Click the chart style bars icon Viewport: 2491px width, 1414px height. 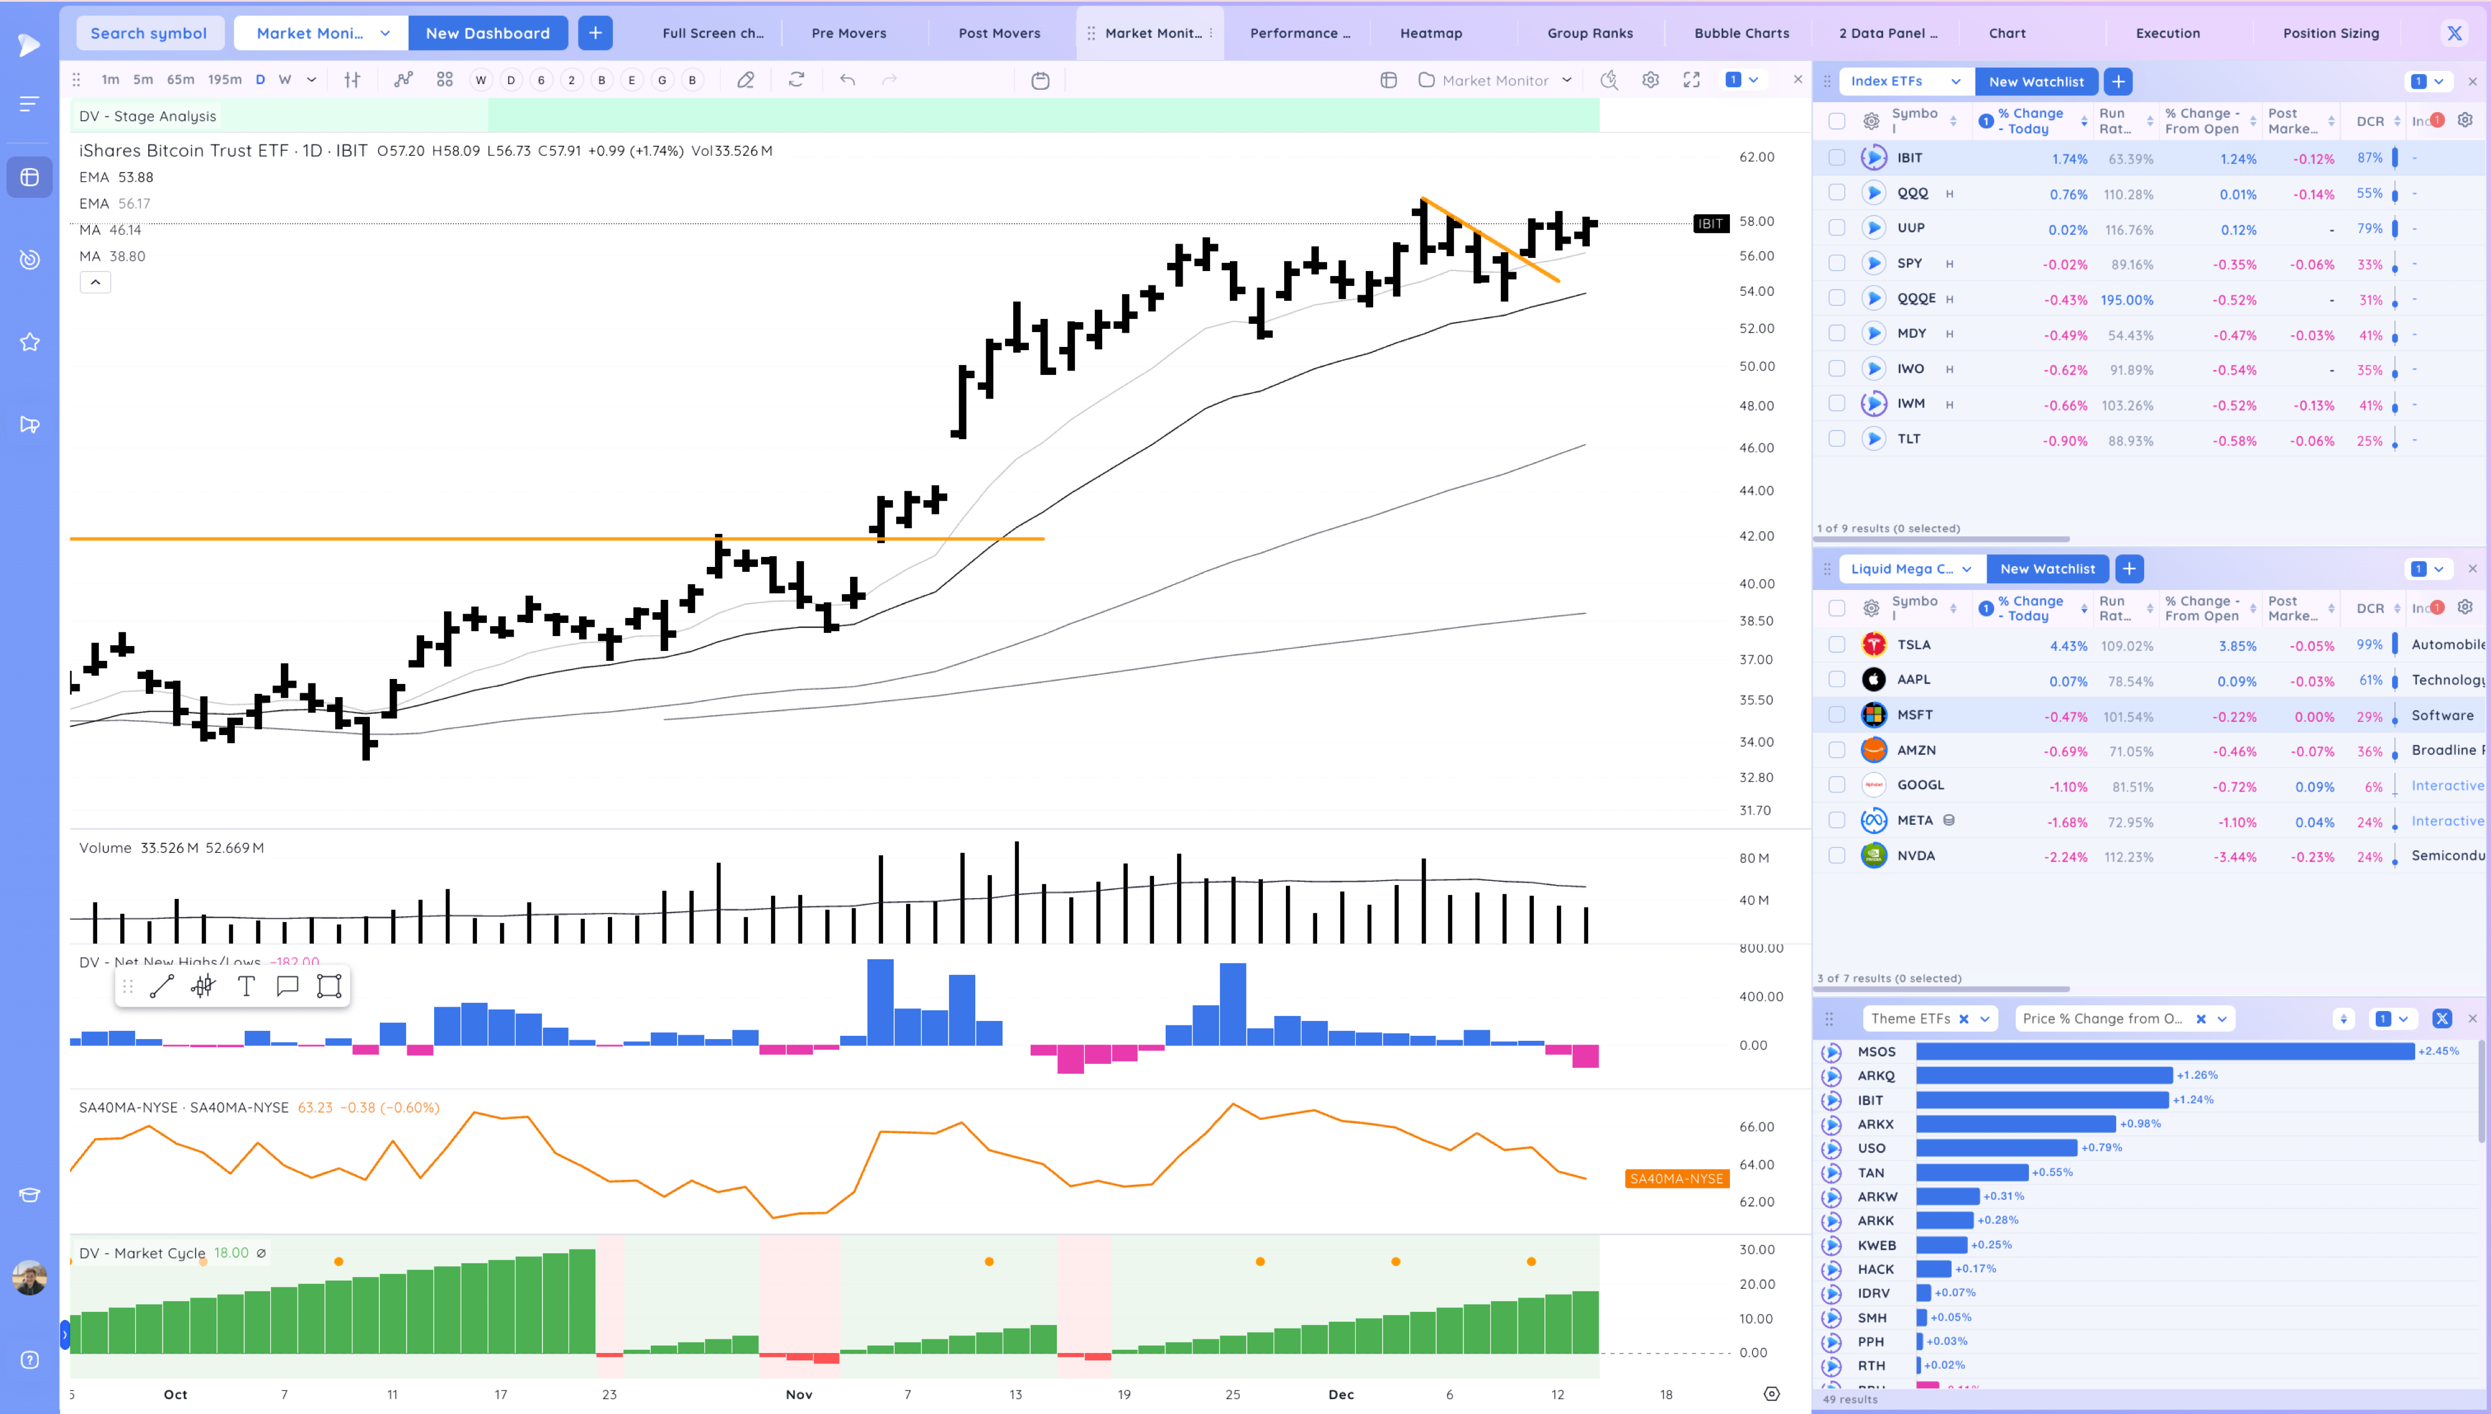click(352, 80)
